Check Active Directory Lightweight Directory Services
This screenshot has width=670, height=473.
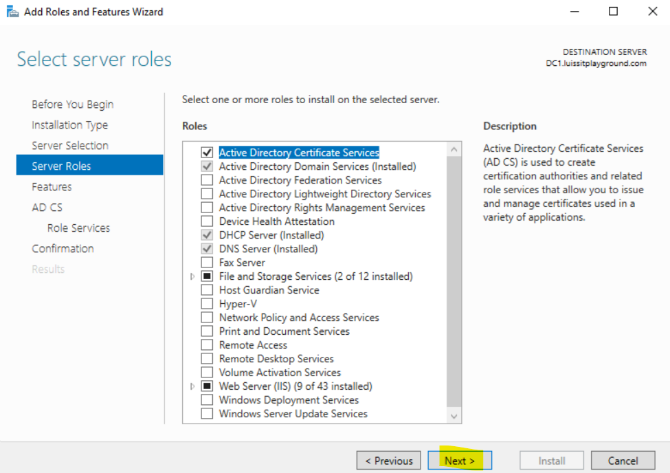[207, 194]
